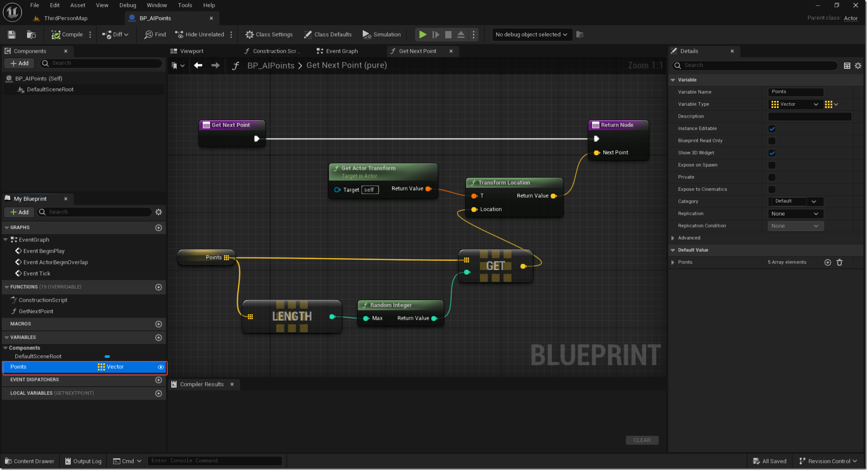Enable the Private checkbox
This screenshot has height=470, width=867.
point(772,177)
